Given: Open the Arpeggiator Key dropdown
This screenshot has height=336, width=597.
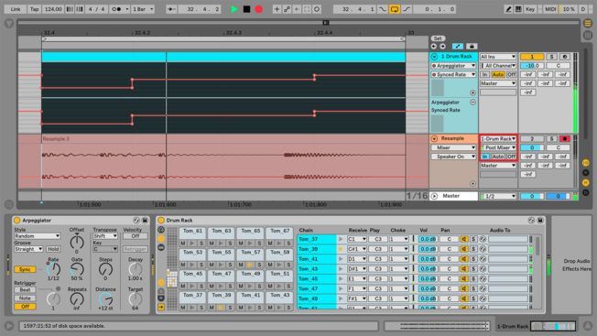Looking at the screenshot, I should [x=105, y=249].
